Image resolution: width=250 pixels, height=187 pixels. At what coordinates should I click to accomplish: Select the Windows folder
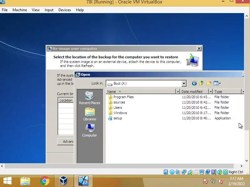tap(117, 113)
